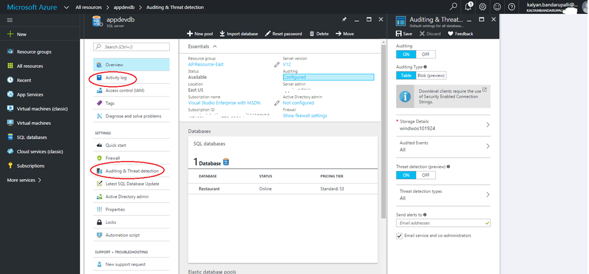
Task: Expand Storage Details chevron
Action: (488, 125)
